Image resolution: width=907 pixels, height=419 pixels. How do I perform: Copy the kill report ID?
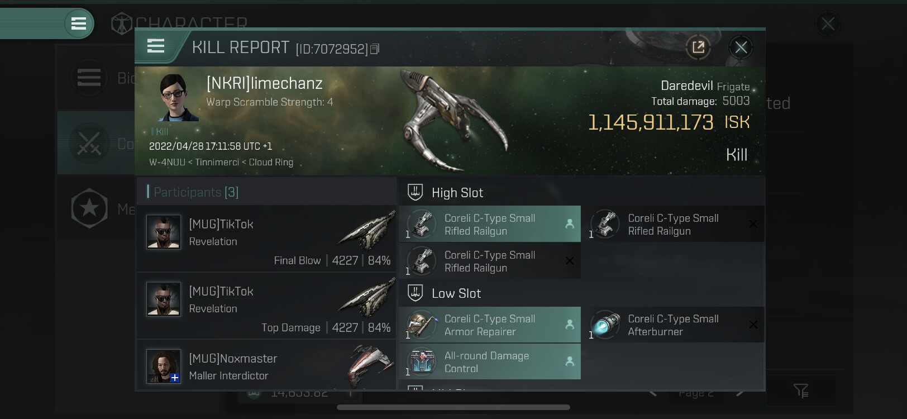coord(375,49)
